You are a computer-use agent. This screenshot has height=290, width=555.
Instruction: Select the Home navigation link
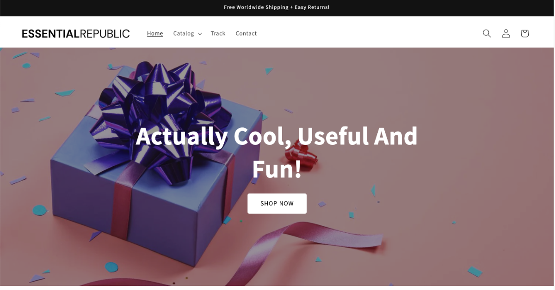click(x=155, y=33)
